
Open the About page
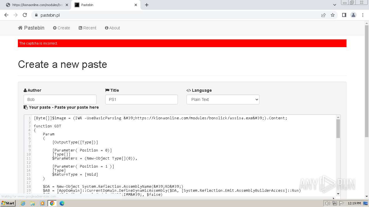[x=112, y=28]
